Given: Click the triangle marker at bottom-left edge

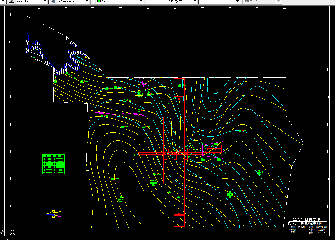Looking at the screenshot, I should [2, 232].
